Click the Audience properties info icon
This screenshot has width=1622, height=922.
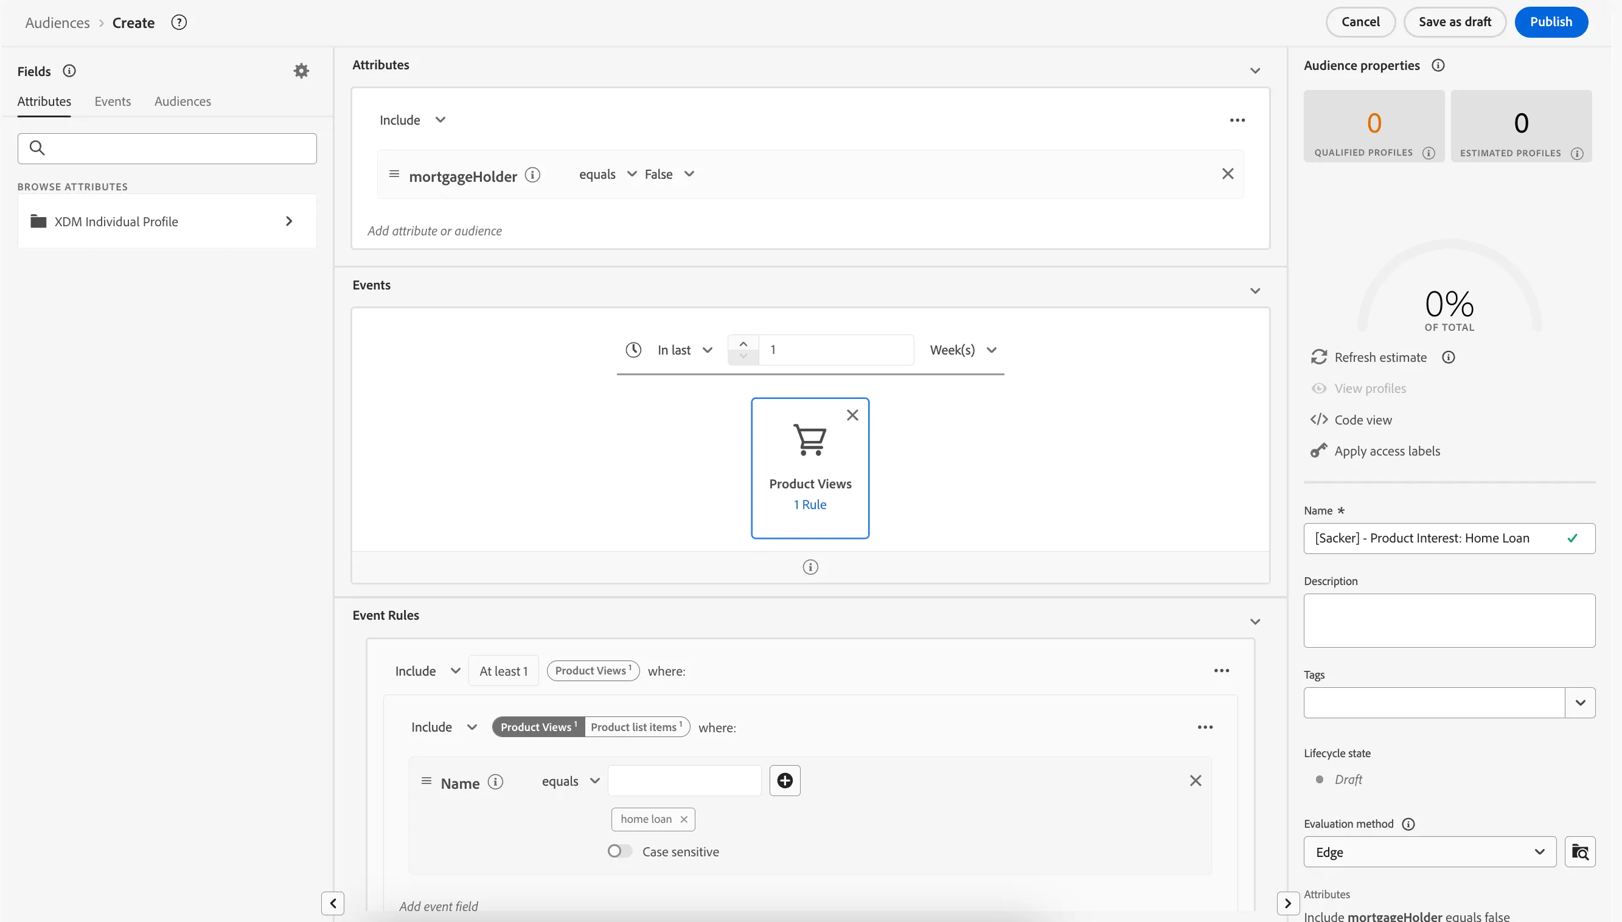pyautogui.click(x=1438, y=65)
